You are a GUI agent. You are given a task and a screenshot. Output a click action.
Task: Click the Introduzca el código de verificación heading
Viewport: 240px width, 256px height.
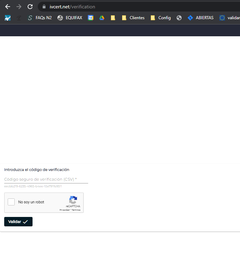pos(37,170)
